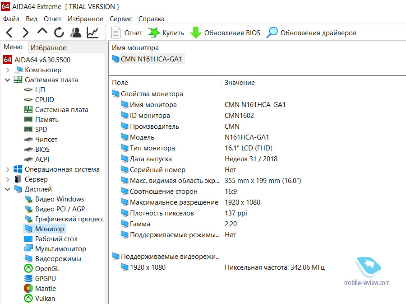Select ЦП in the tree
The width and height of the screenshot is (406, 304).
34,90
